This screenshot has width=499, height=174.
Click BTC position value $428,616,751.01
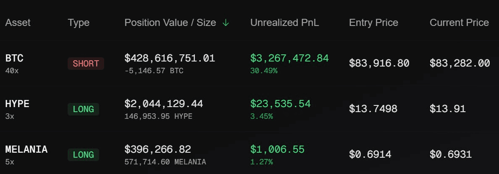[x=170, y=58]
